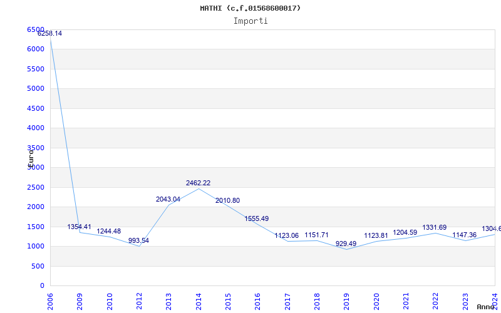
Task: Select the 1244.48 data label
Action: point(109,231)
